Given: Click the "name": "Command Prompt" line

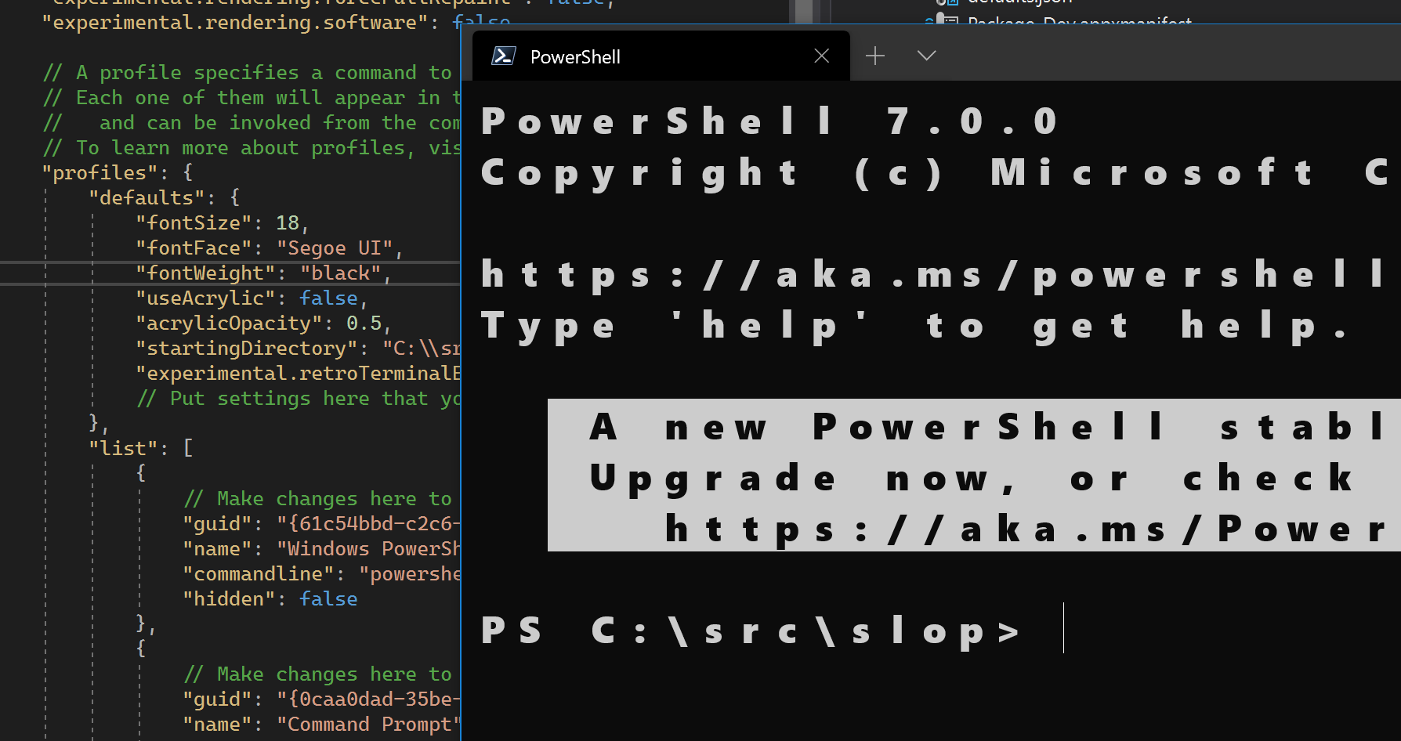Looking at the screenshot, I should coord(321,724).
